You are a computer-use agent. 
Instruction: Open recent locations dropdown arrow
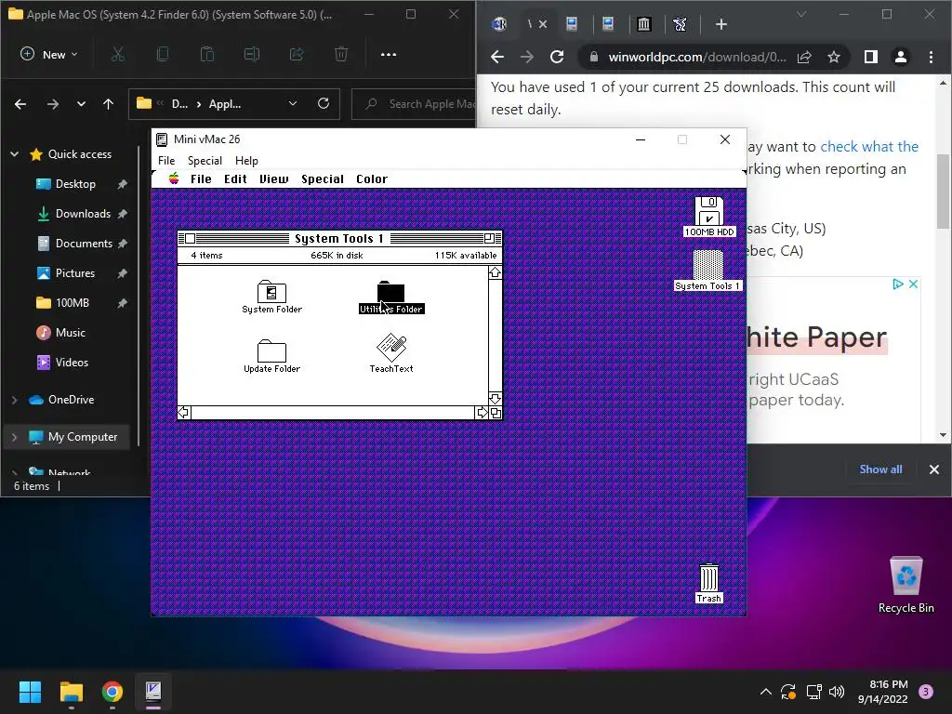(x=81, y=104)
